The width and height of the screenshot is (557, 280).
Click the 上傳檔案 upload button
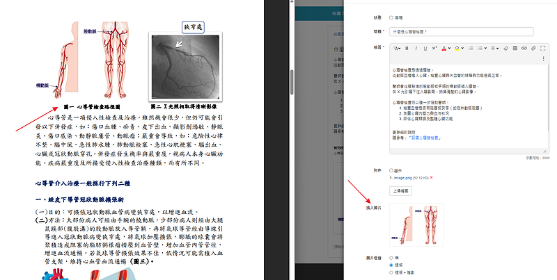[x=400, y=190]
